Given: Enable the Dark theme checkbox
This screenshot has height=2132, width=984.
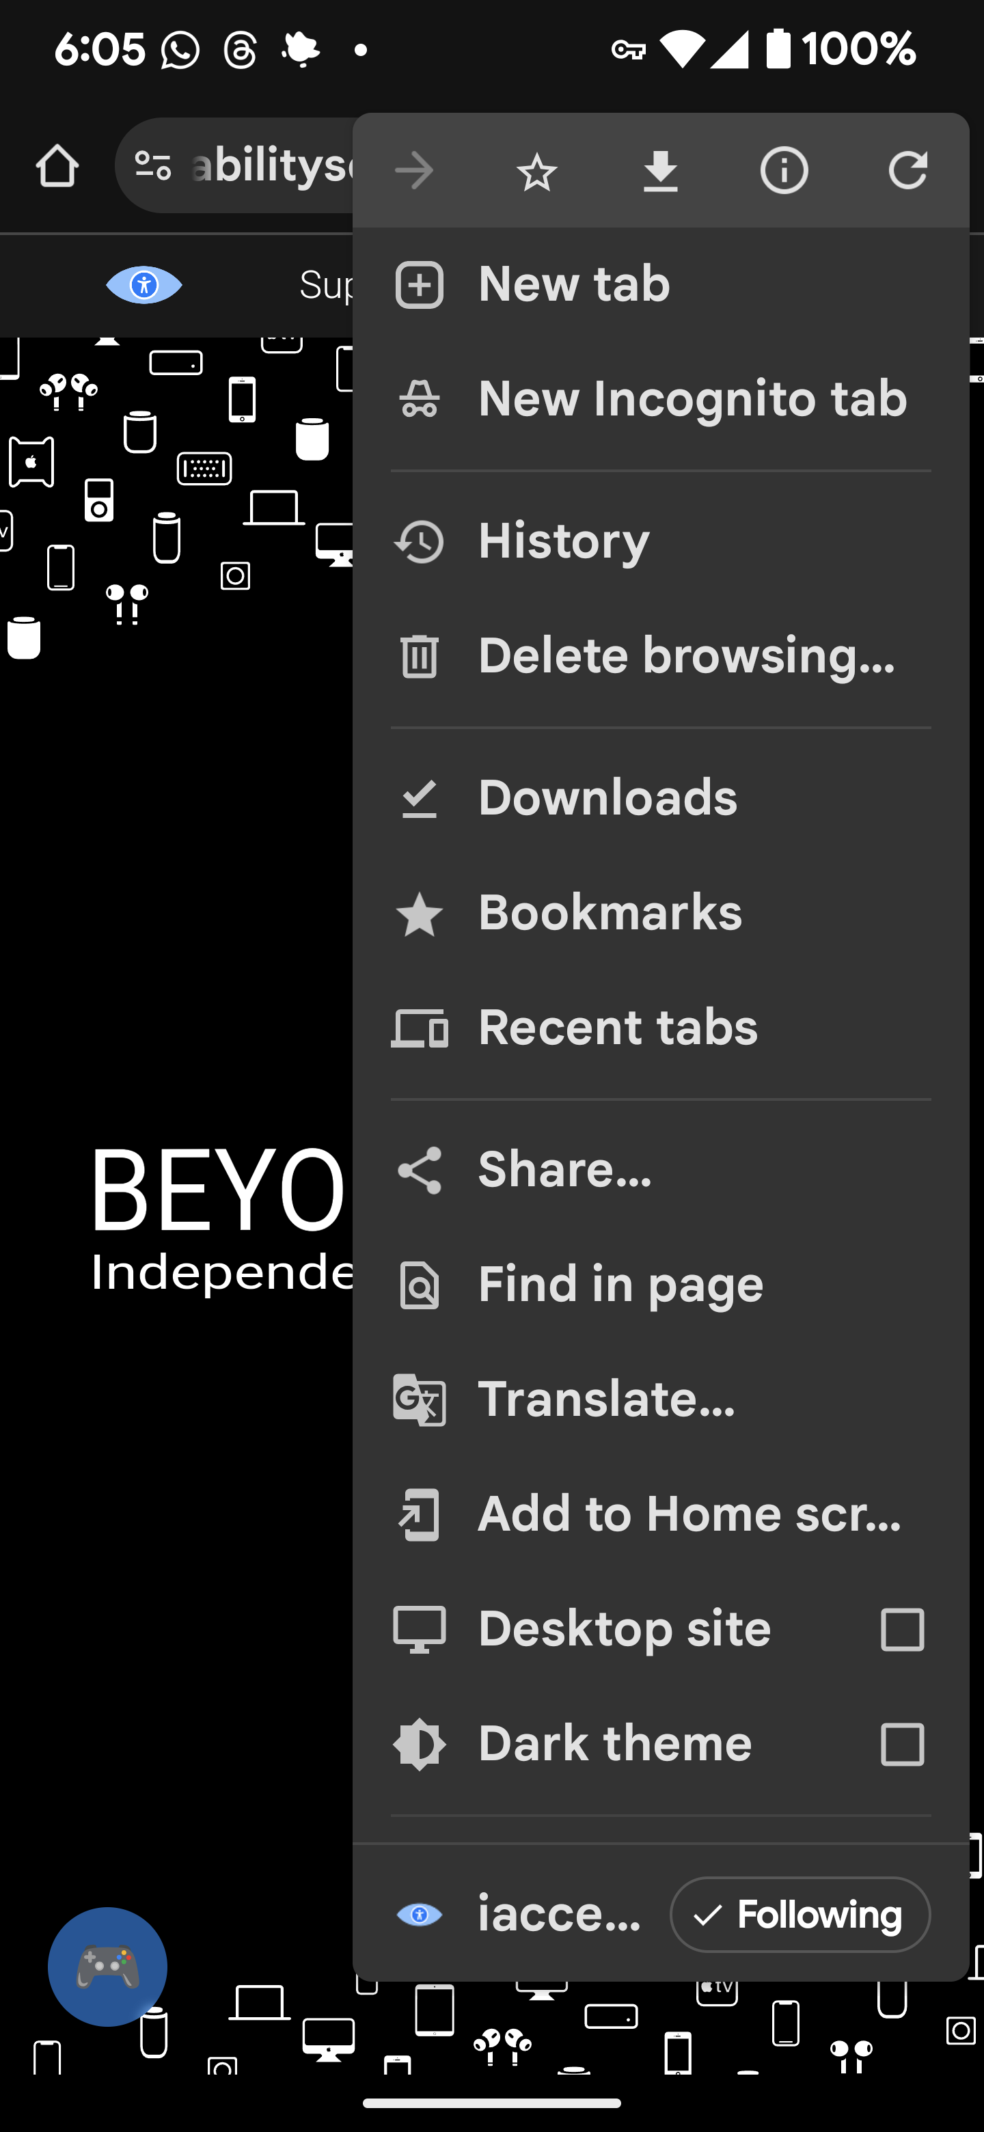Looking at the screenshot, I should pos(902,1745).
